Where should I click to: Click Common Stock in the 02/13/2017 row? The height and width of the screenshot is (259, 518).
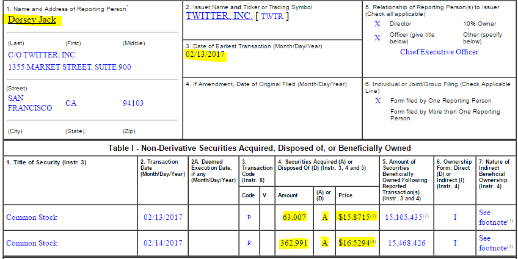(32, 217)
